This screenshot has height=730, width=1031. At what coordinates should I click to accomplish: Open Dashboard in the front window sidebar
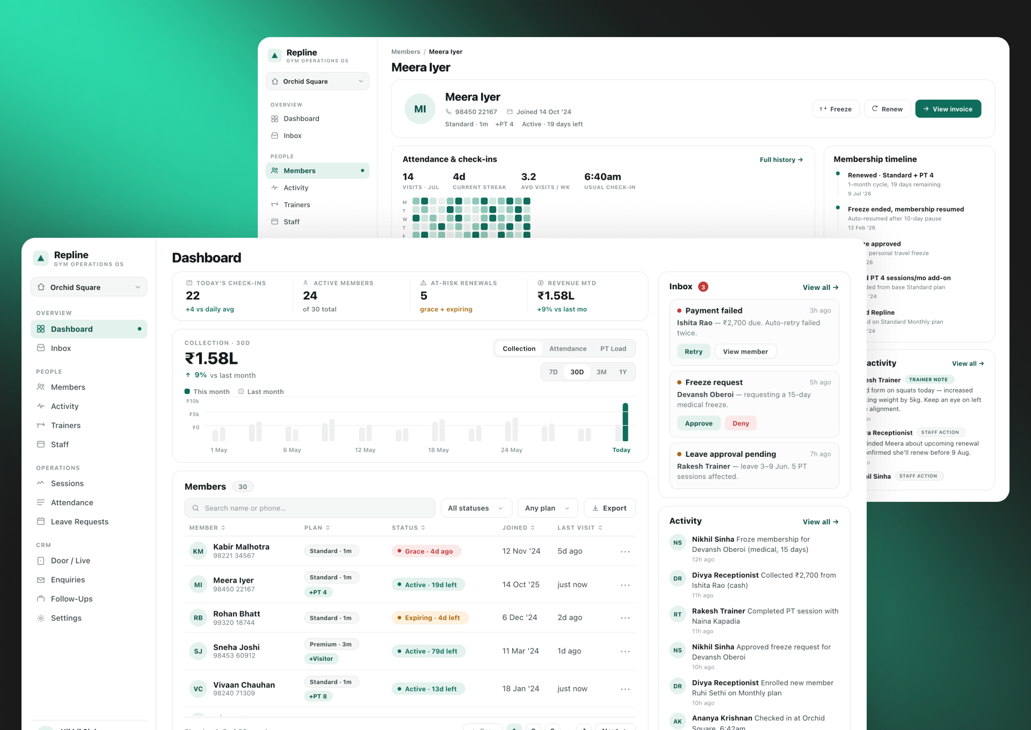tap(89, 329)
